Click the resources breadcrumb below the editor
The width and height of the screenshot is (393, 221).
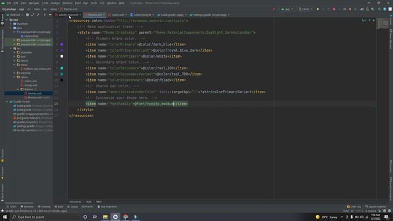pos(75,201)
